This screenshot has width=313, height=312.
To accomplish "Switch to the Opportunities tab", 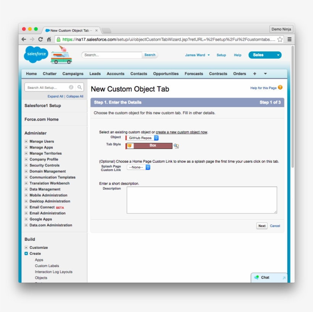I will click(x=166, y=74).
